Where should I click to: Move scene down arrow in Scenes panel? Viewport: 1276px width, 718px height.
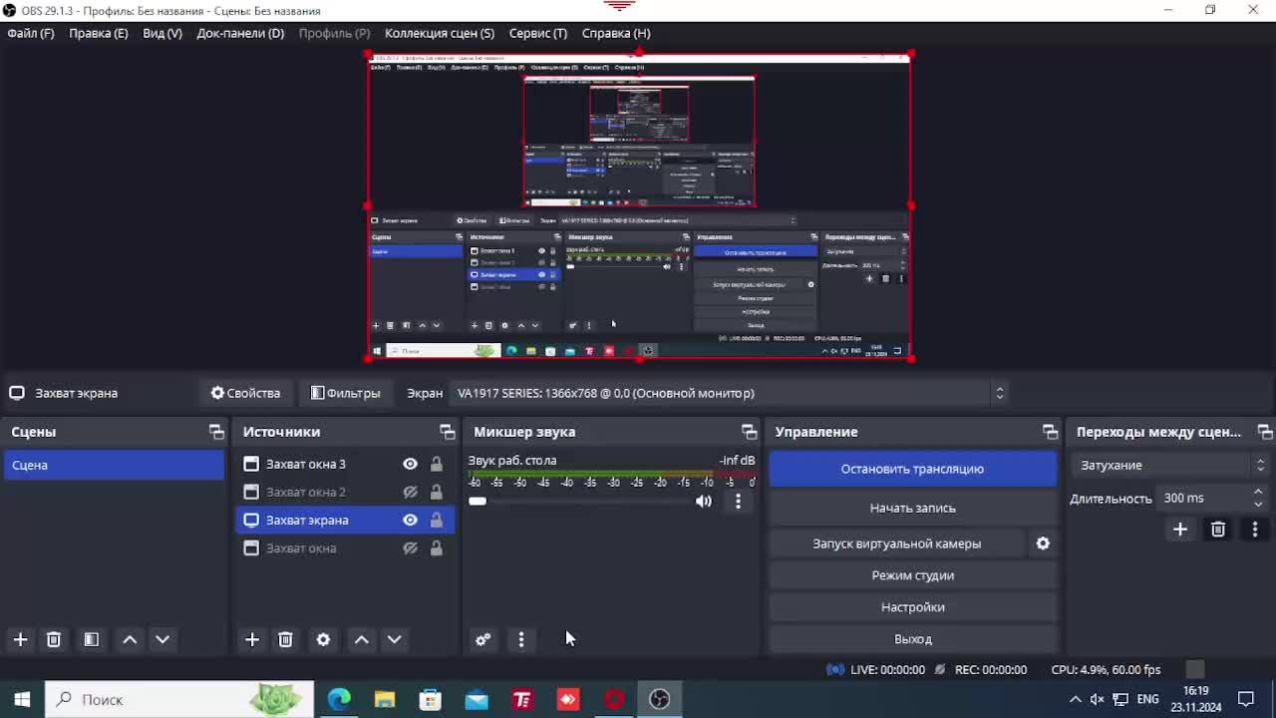pos(162,639)
